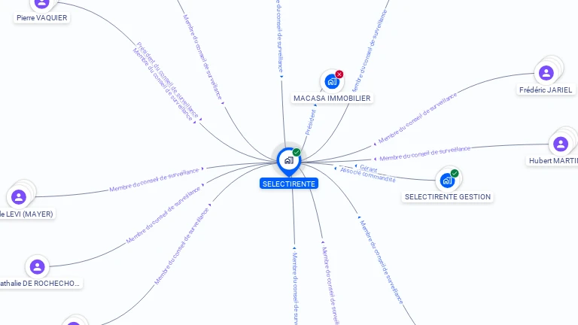Select the Pierre VAQUIER person icon
578x325 pixels.
[41, 4]
